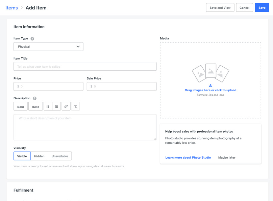
Task: Click Save and View button
Action: pos(220,8)
